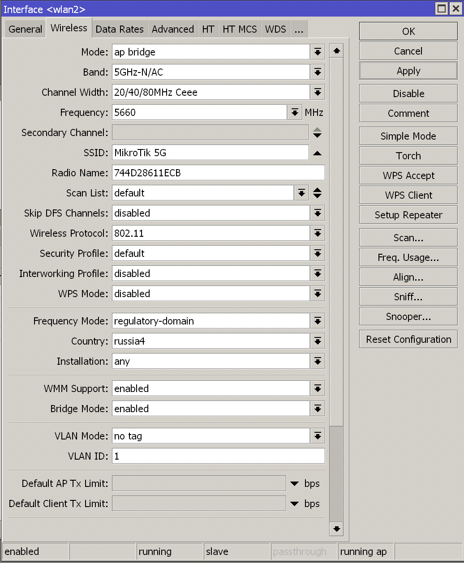Image resolution: width=464 pixels, height=563 pixels.
Task: Open the Snooper tool
Action: pyautogui.click(x=408, y=316)
